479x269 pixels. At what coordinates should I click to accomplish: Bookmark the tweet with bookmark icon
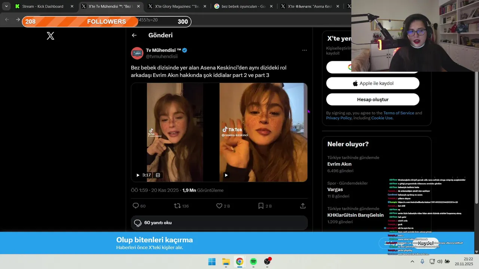(x=261, y=206)
